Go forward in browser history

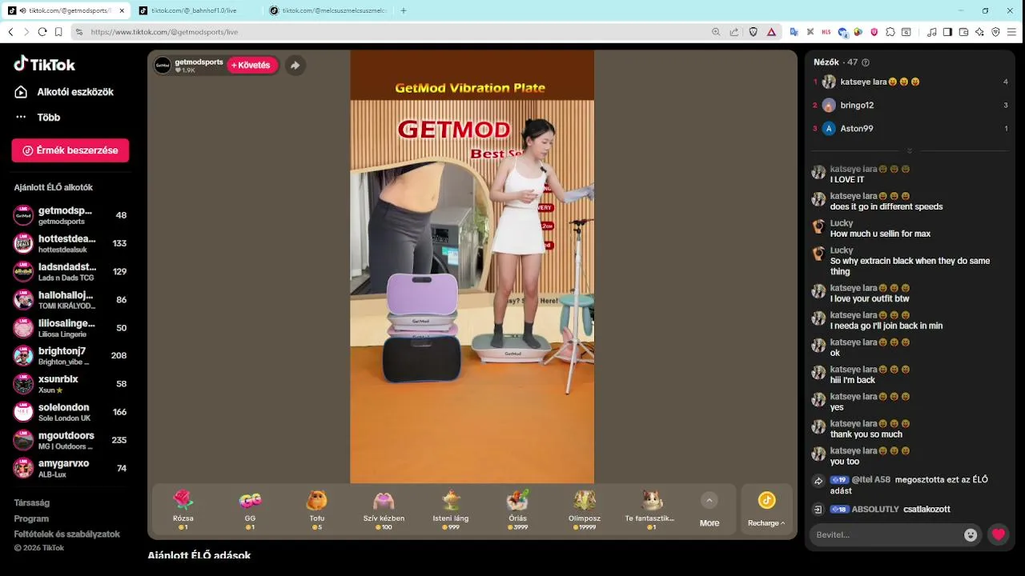26,32
